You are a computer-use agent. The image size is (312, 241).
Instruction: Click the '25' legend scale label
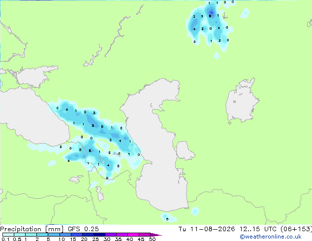[95, 239]
